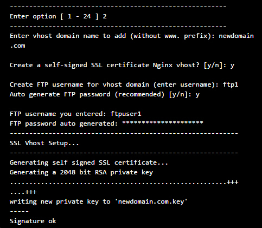262x228 pixels.
Task: Click '(recommended)' in FTP password prompt
Action: (x=139, y=95)
